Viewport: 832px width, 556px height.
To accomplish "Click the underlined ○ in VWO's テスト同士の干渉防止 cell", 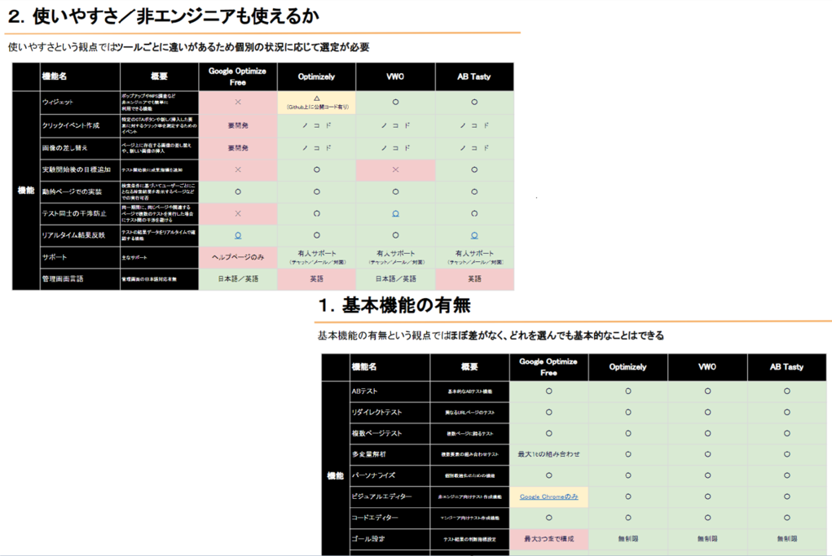I will point(395,213).
